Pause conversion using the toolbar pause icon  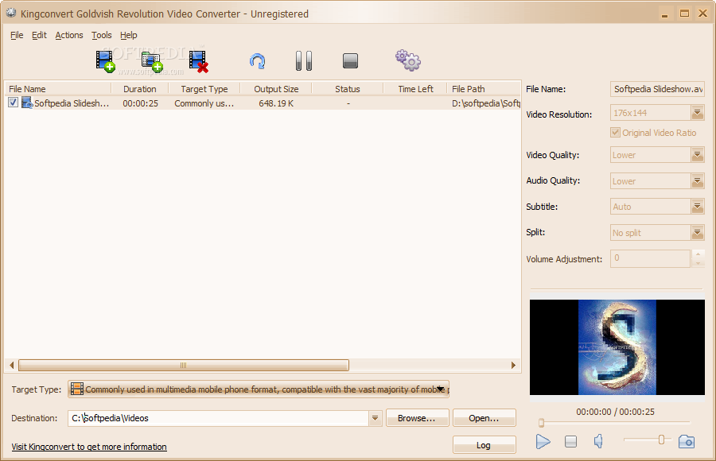click(x=304, y=60)
